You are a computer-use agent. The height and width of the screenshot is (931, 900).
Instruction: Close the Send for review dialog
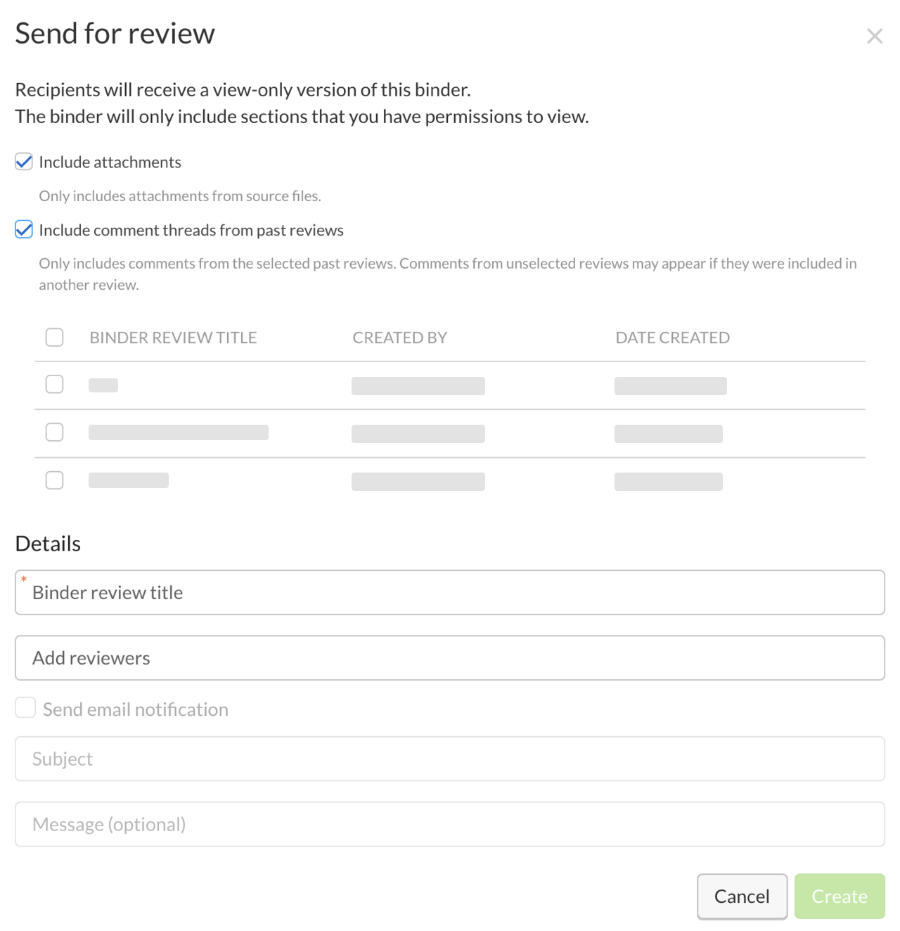(874, 35)
